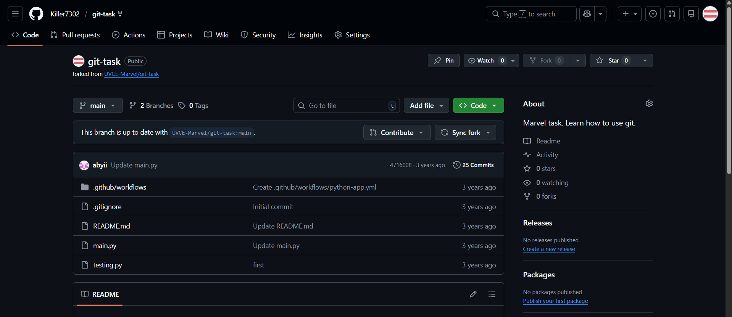Viewport: 732px width, 317px height.
Task: Click the .github/workflows folder
Action: coord(119,187)
